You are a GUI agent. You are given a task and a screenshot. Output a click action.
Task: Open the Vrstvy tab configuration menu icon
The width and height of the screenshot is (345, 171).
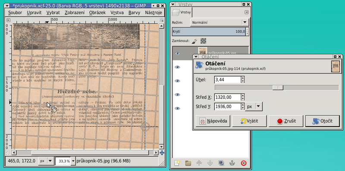coord(246,12)
